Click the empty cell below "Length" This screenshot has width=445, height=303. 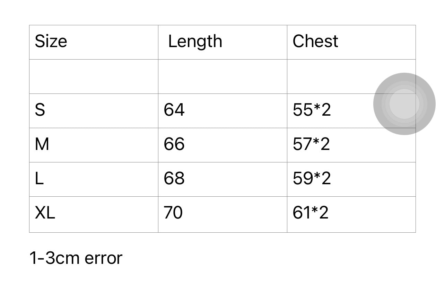point(222,77)
